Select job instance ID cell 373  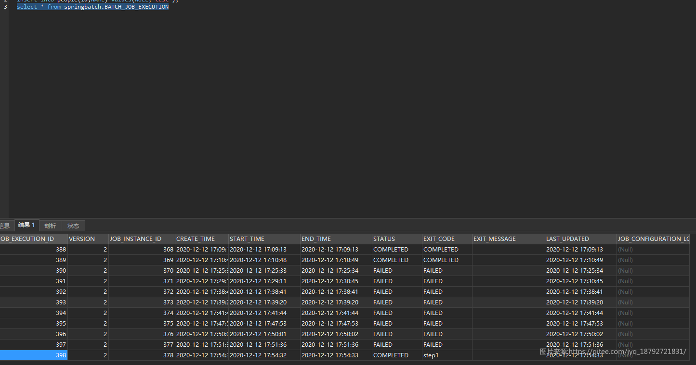pyautogui.click(x=142, y=302)
